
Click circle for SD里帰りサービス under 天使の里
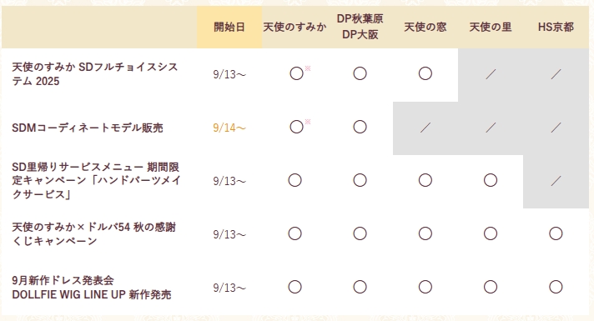pos(491,180)
